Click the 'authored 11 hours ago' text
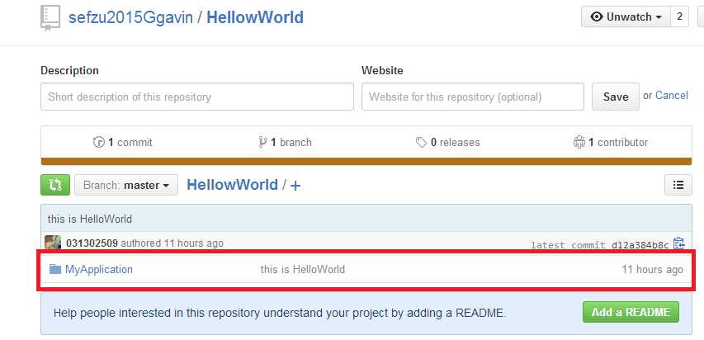 pyautogui.click(x=172, y=243)
